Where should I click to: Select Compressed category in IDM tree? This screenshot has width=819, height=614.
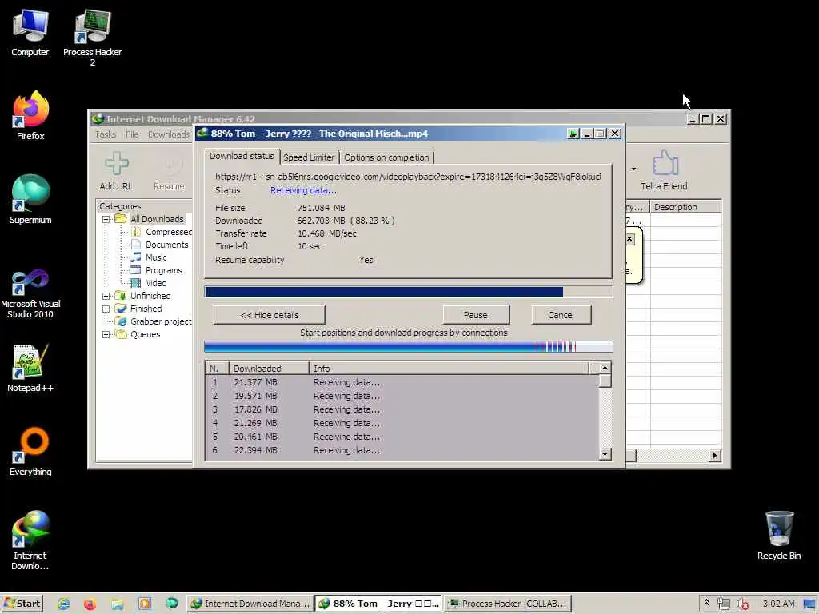162,232
